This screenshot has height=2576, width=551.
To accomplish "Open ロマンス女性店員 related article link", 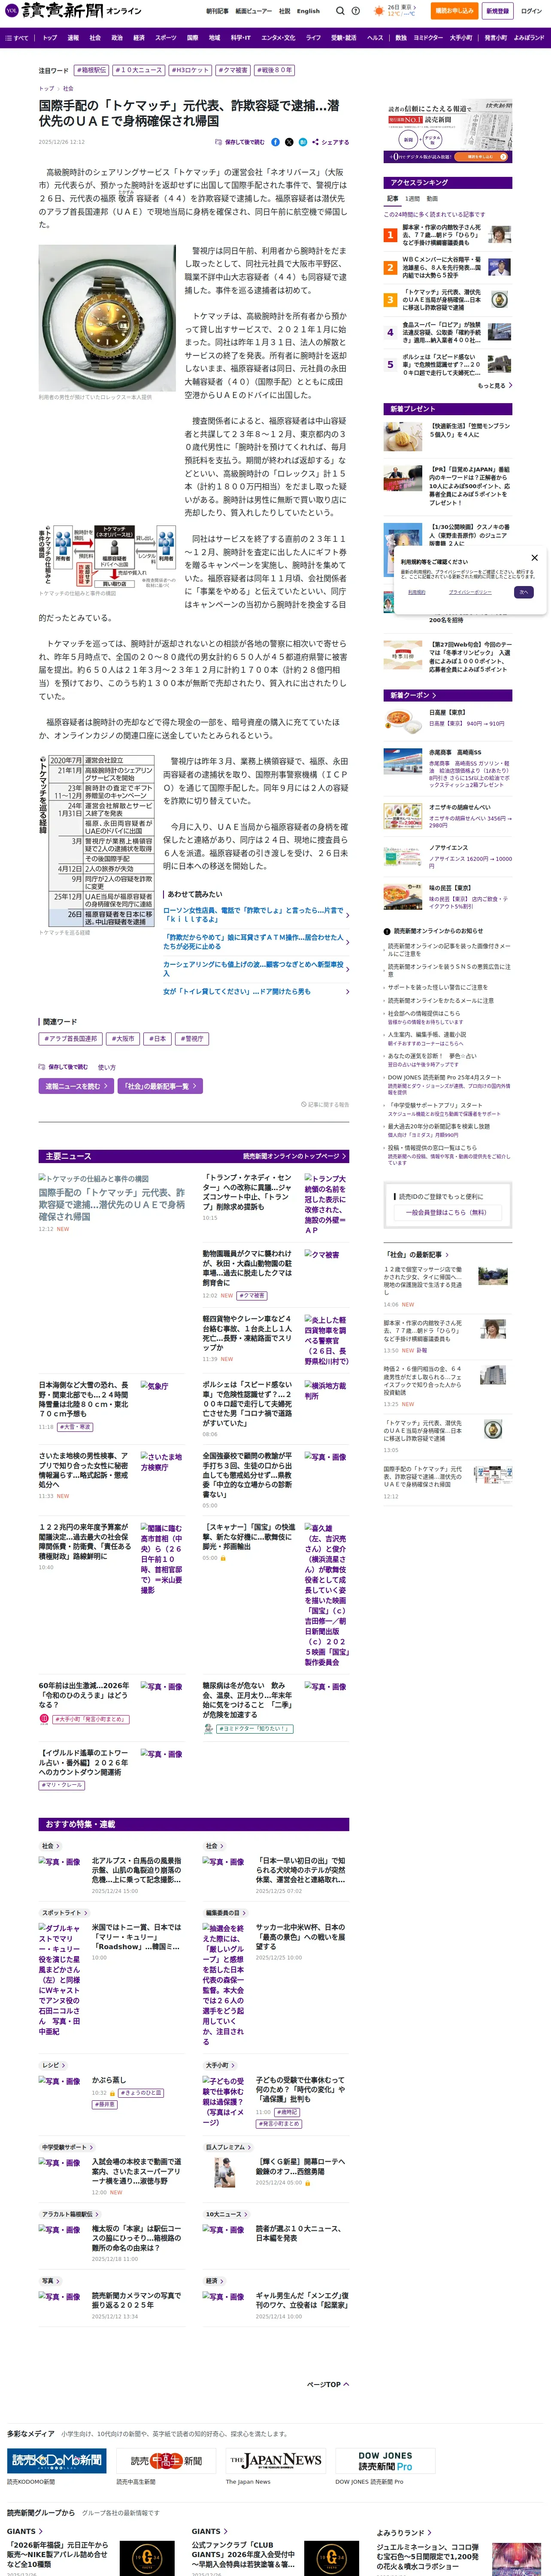I will [256, 915].
